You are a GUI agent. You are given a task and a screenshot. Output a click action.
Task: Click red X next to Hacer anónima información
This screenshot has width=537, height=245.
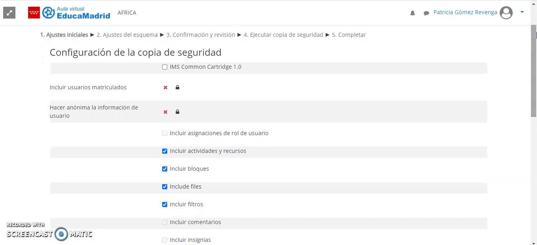(x=165, y=112)
